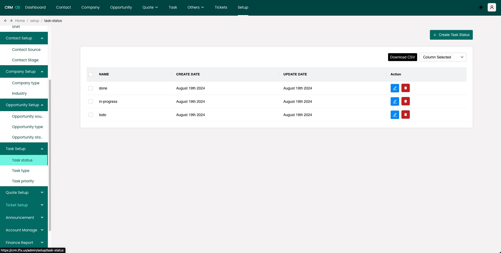Collapse the Task Setup section
The width and height of the screenshot is (501, 253).
(24, 149)
